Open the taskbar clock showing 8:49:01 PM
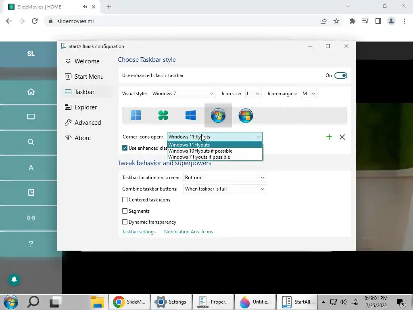413x310 pixels. (x=376, y=302)
